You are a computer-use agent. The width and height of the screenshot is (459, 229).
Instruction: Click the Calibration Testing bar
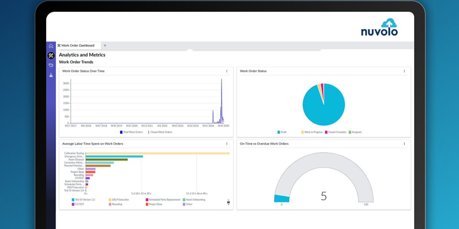click(x=157, y=153)
